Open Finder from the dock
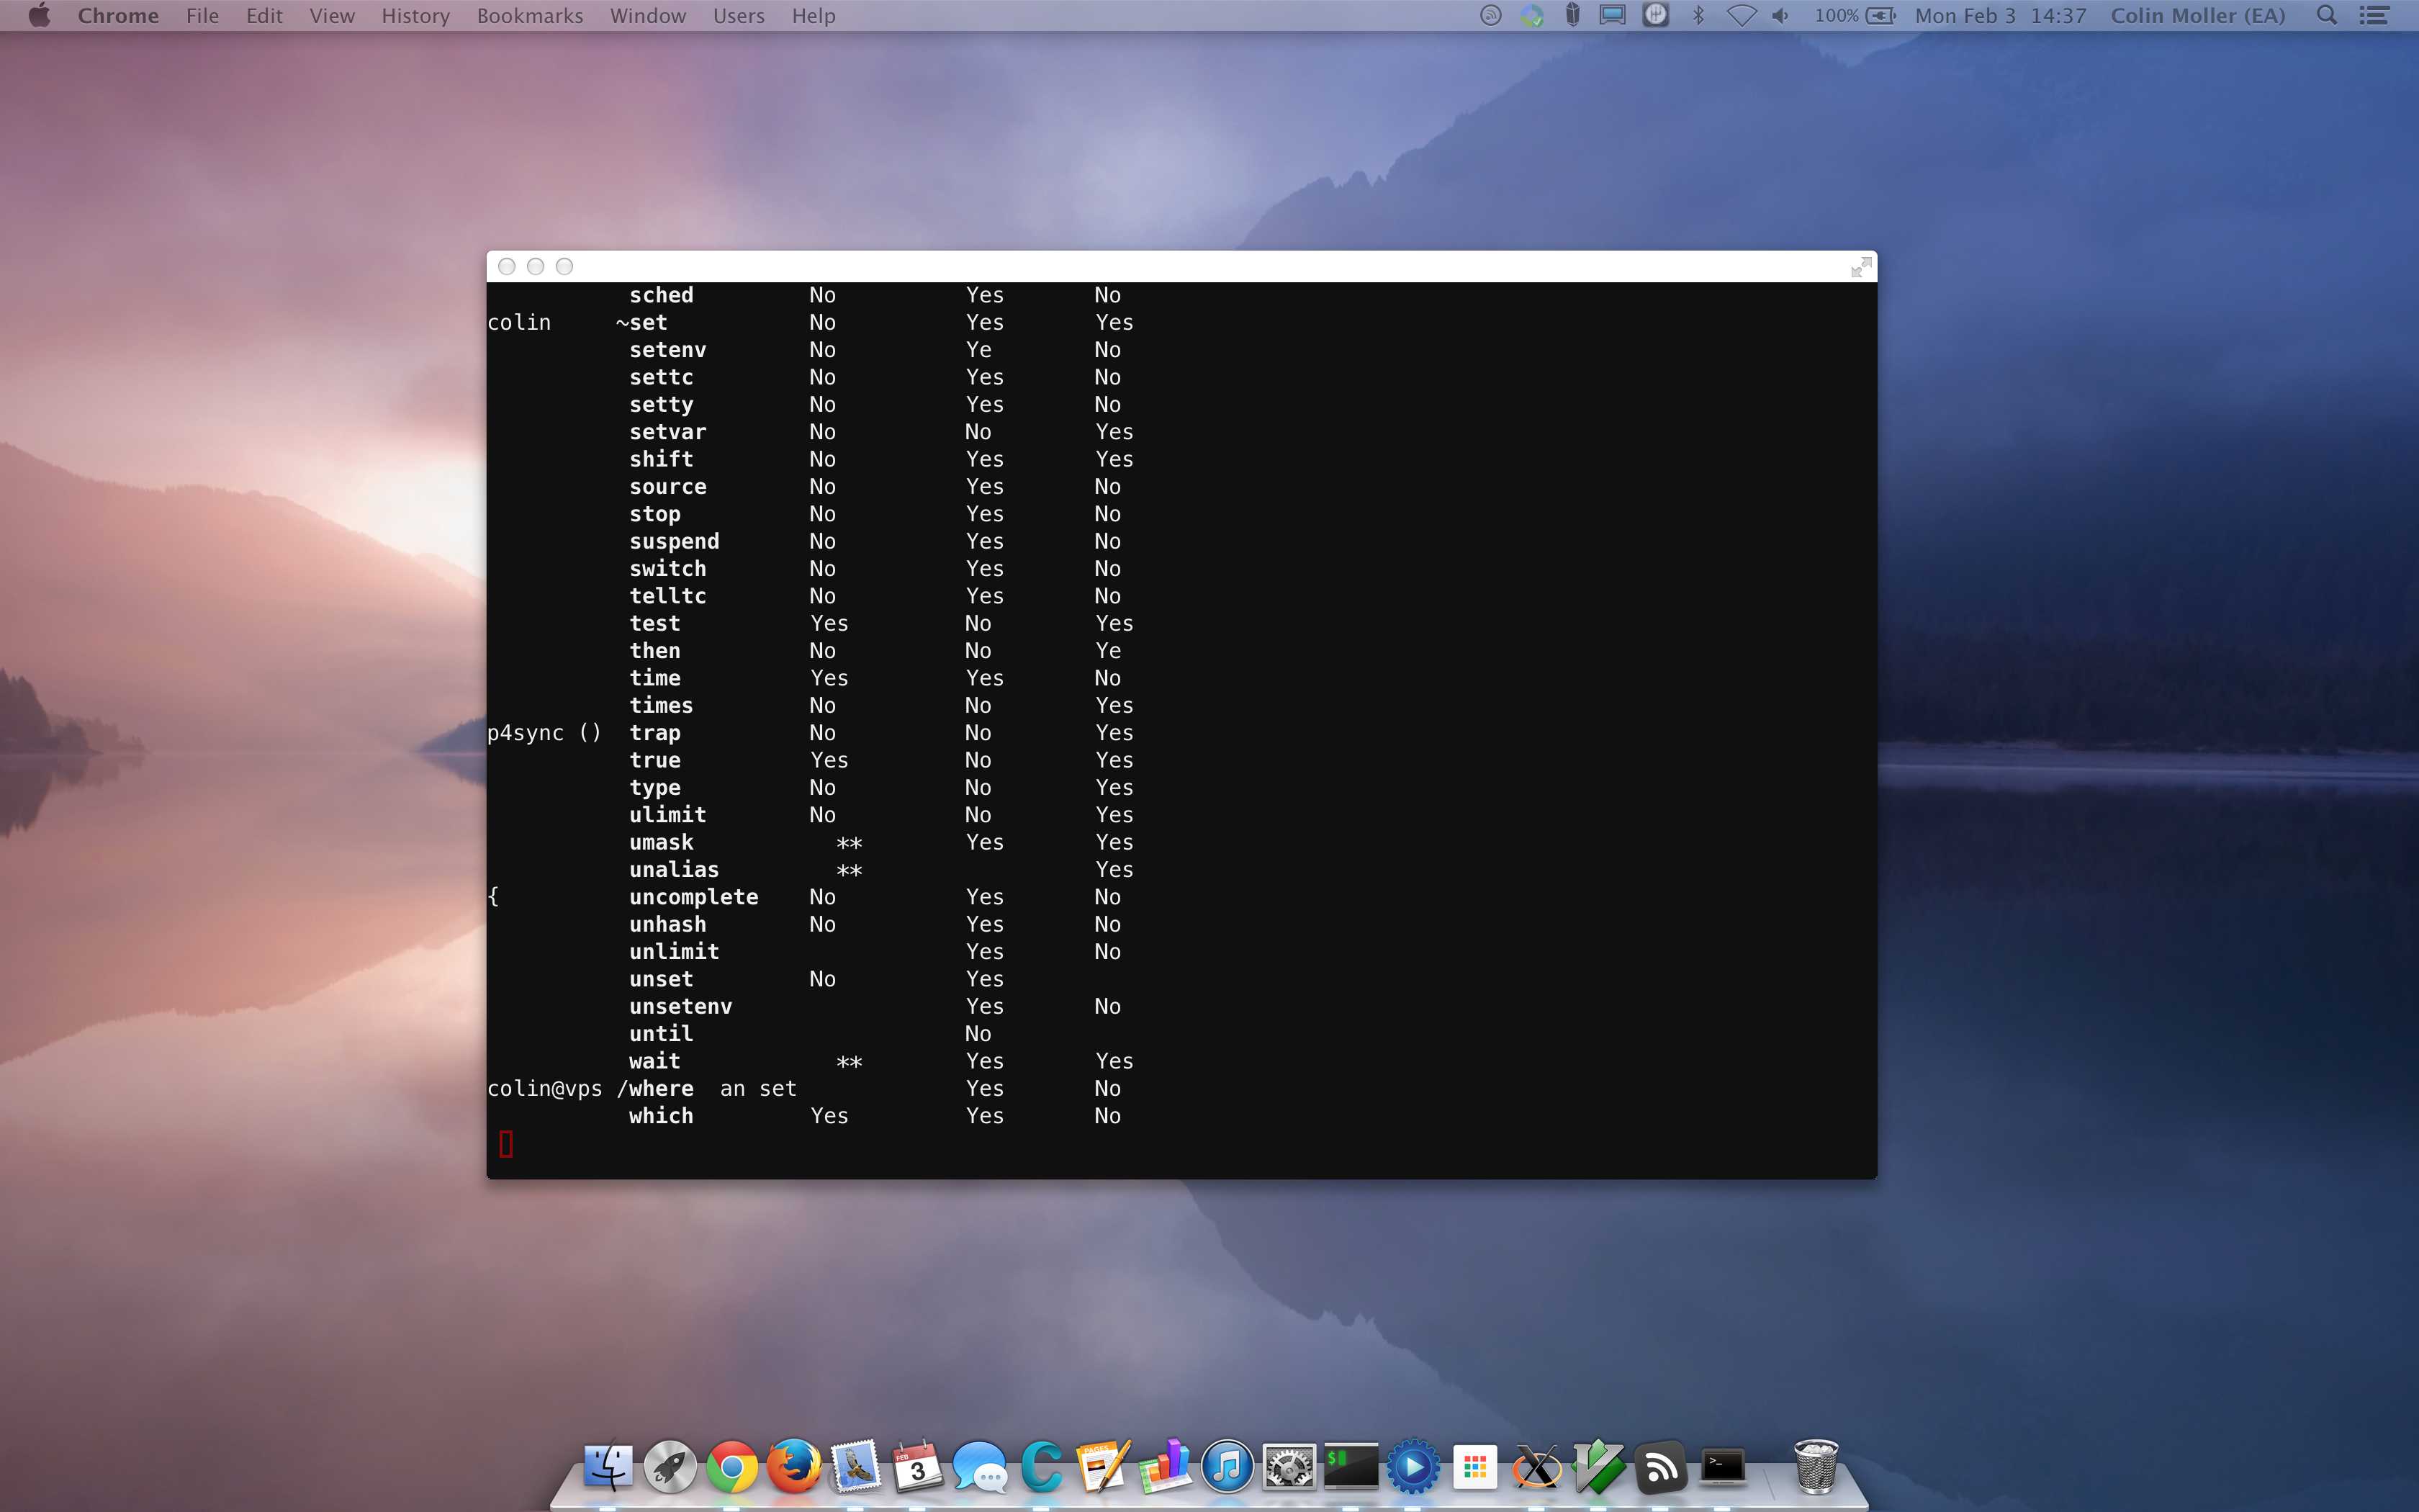The image size is (2419, 1512). point(609,1467)
